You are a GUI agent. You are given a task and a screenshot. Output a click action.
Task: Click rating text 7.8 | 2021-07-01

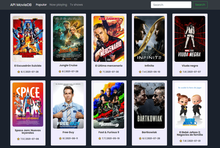click(x=192, y=141)
